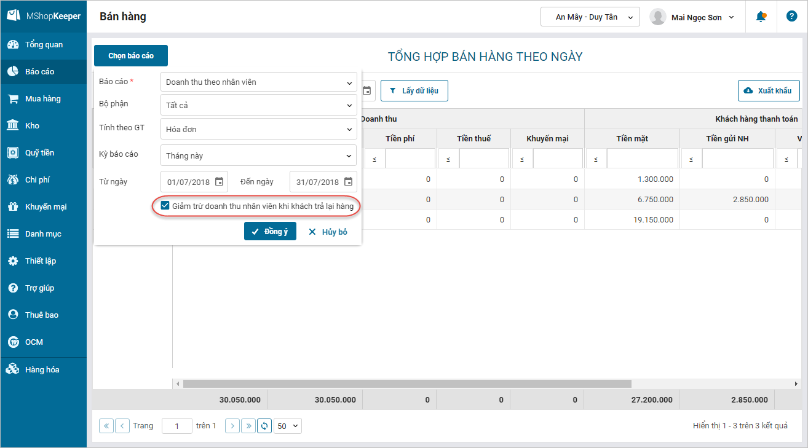Click the Tiền gửi NH filter input
Viewport: 808px width, 448px height.
click(x=738, y=159)
